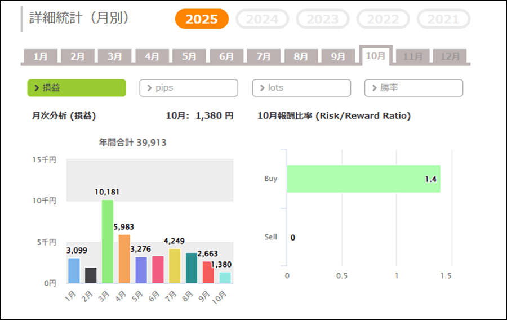Open the 1月 month tab

(x=41, y=56)
